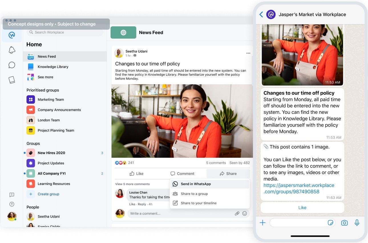Viewport: 368px width, 243px height.
Task: Expand View 5 more comments
Action: click(x=132, y=184)
